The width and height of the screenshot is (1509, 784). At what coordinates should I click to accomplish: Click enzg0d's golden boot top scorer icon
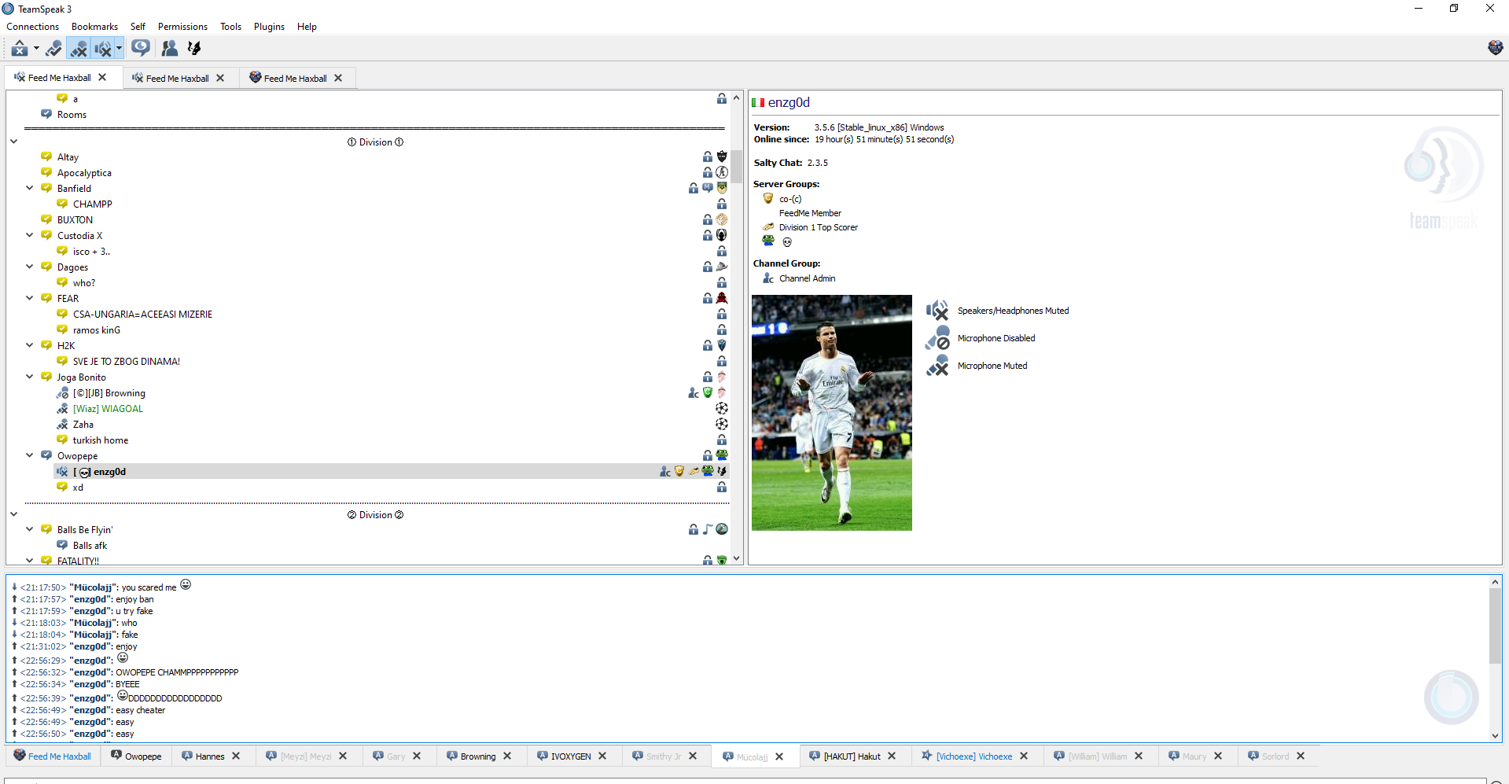(x=694, y=471)
